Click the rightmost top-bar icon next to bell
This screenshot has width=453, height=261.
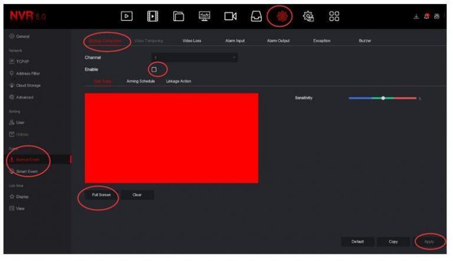point(437,16)
